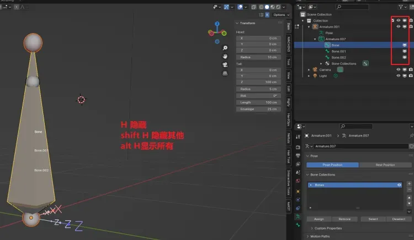Open the Scene properties tab icon
The width and height of the screenshot is (414, 240).
coord(298,172)
